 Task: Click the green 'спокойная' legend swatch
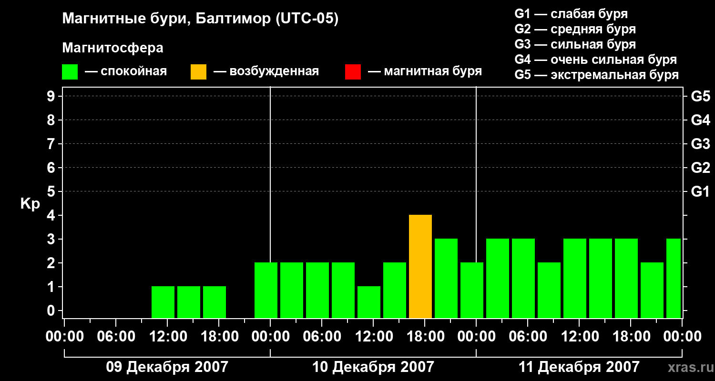point(70,72)
